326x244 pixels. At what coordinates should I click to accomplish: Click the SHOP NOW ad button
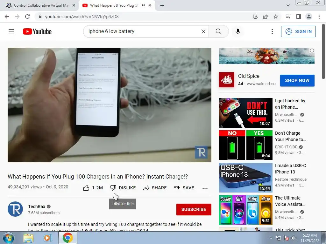point(297,80)
